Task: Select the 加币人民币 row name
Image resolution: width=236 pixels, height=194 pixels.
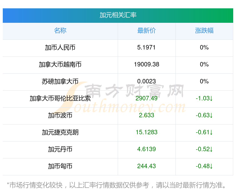Action: pyautogui.click(x=60, y=48)
